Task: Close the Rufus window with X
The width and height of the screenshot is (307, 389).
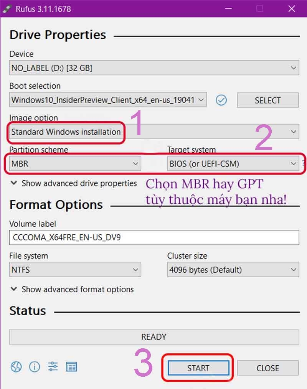Action: 292,9
